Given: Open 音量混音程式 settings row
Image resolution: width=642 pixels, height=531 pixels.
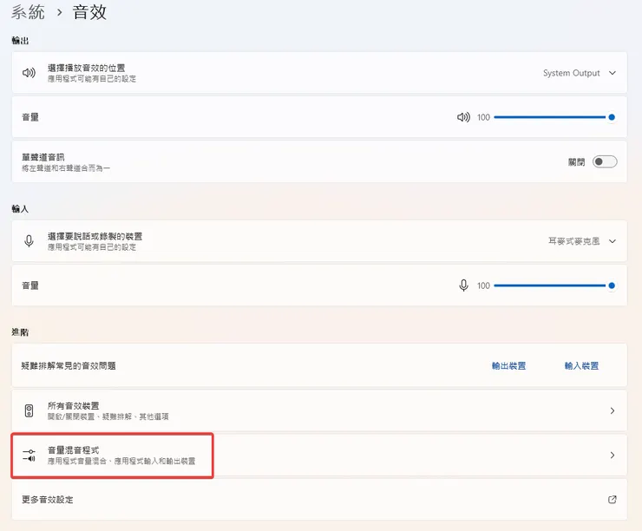Looking at the screenshot, I should [319, 455].
